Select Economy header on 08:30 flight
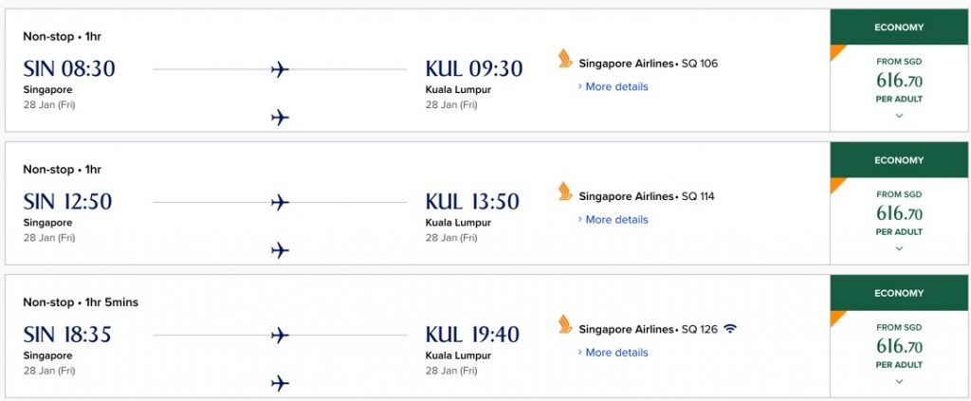Image resolution: width=971 pixels, height=401 pixels. click(x=899, y=27)
